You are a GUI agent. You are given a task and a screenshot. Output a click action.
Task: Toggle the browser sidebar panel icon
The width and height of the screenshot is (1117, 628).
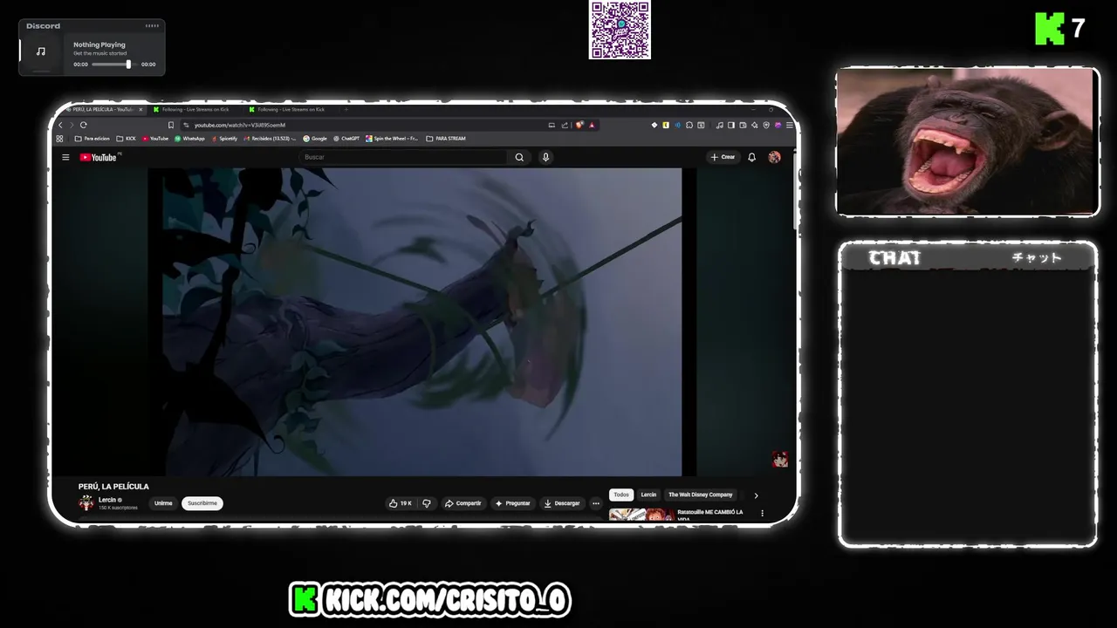(x=731, y=125)
